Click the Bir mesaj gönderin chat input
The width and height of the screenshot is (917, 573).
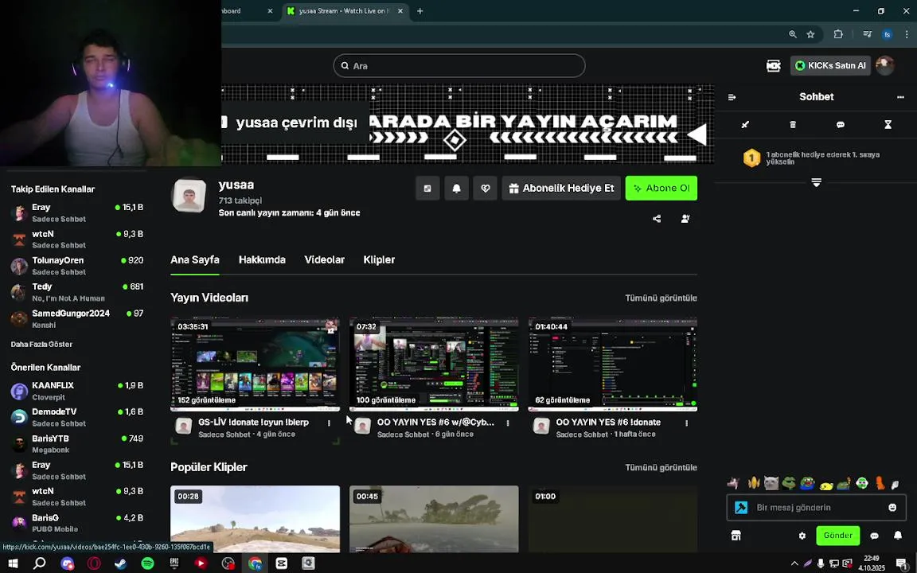point(816,508)
